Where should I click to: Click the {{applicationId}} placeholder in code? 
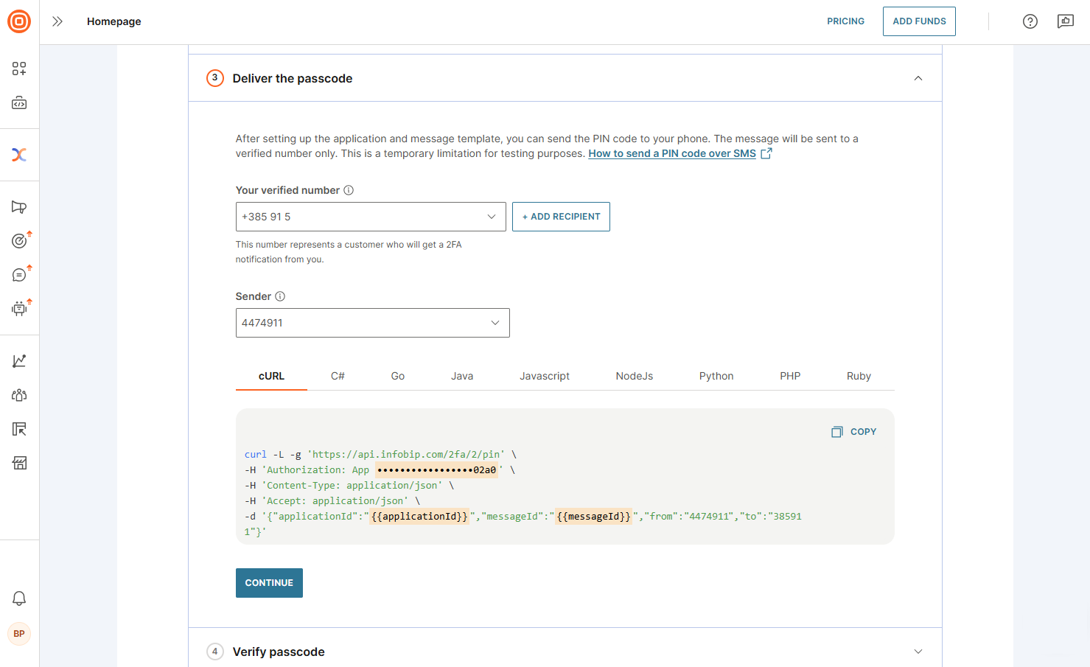click(x=419, y=517)
